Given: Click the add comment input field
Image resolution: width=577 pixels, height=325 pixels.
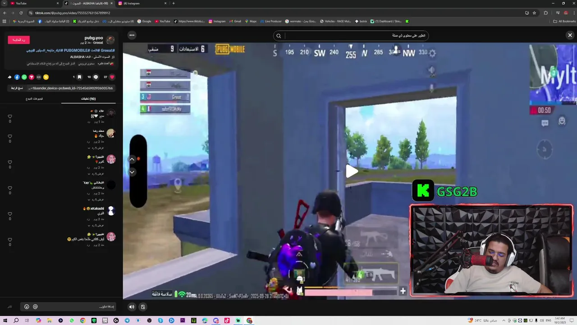Looking at the screenshot, I should [x=68, y=306].
